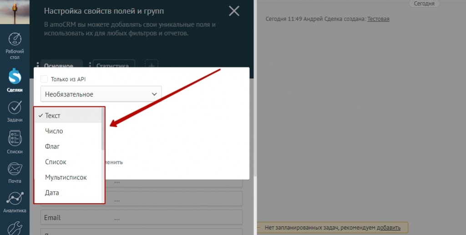Select Текст field type option
Viewport: 466px width, 235px height.
point(68,115)
